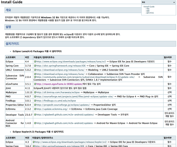Click globe icon before the kepler/sr2 eclipse.org link
177x147 pixels.
click(34, 142)
